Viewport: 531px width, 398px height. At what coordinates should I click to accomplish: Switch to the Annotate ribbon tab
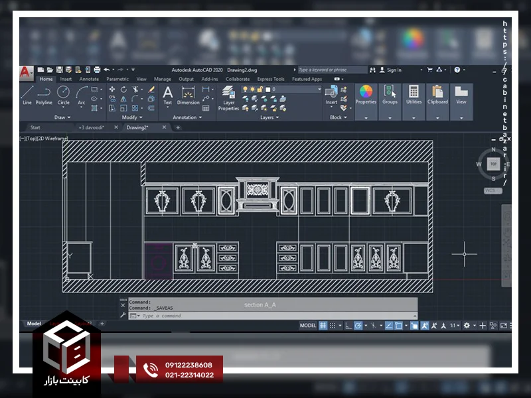(x=89, y=79)
